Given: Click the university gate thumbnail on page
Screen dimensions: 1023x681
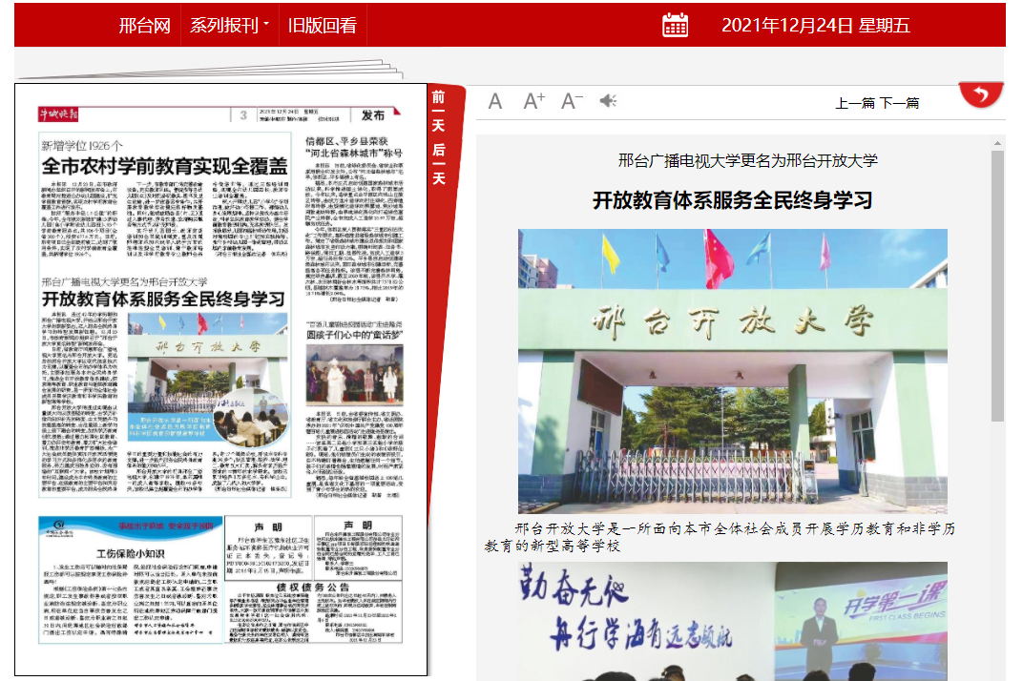Looking at the screenshot, I should click(207, 381).
